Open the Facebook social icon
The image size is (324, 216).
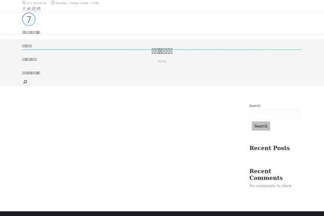click(24, 9)
